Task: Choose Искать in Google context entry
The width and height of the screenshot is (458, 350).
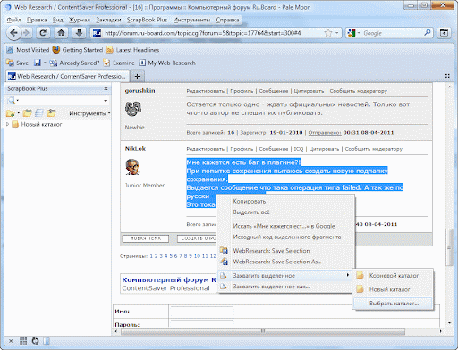Action: click(x=285, y=226)
